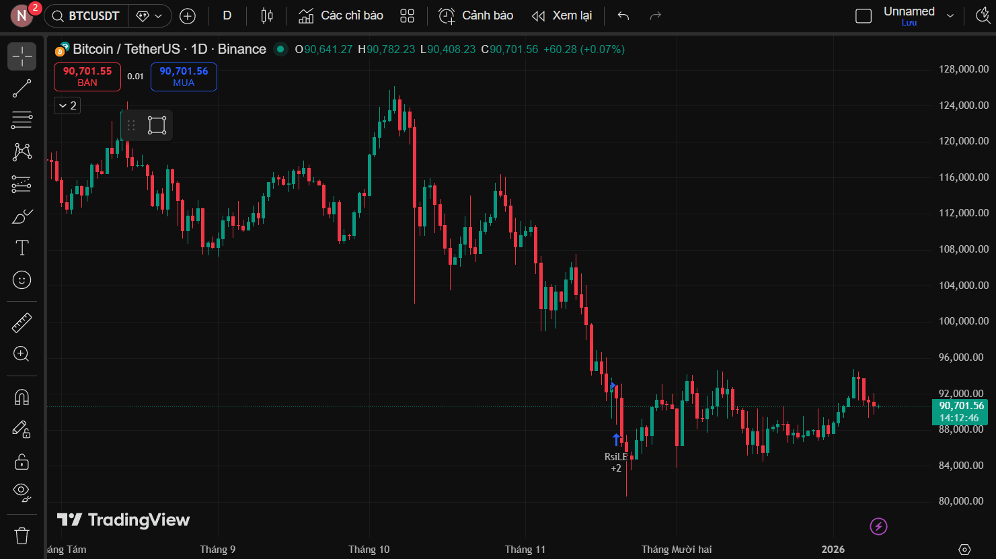Select the trend line drawing tool
The width and height of the screenshot is (996, 559).
[x=22, y=89]
